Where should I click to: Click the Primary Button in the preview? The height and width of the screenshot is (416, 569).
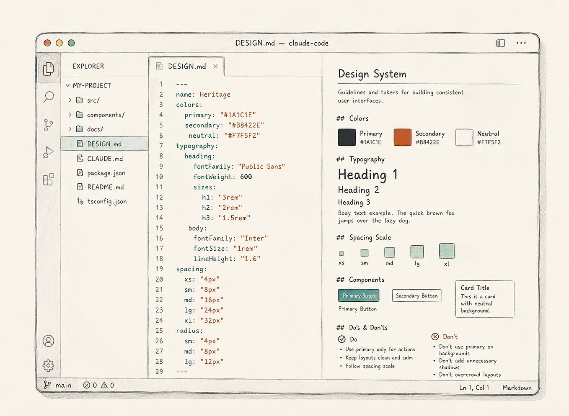(359, 295)
